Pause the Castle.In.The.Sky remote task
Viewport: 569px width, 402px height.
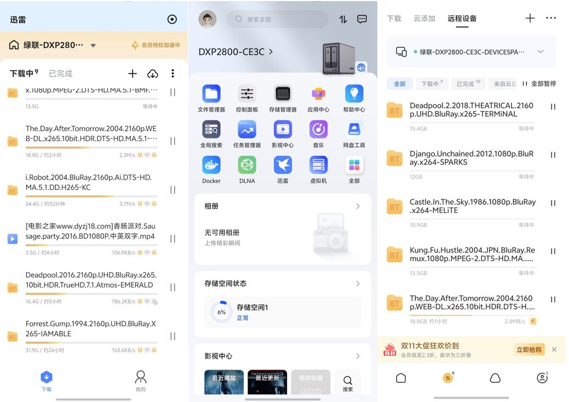click(x=553, y=203)
